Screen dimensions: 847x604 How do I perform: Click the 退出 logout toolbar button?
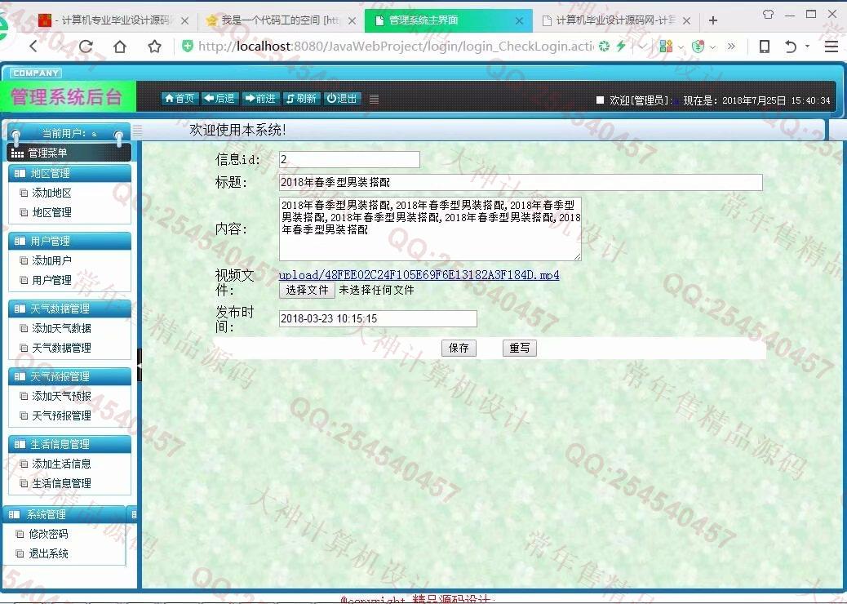(342, 98)
